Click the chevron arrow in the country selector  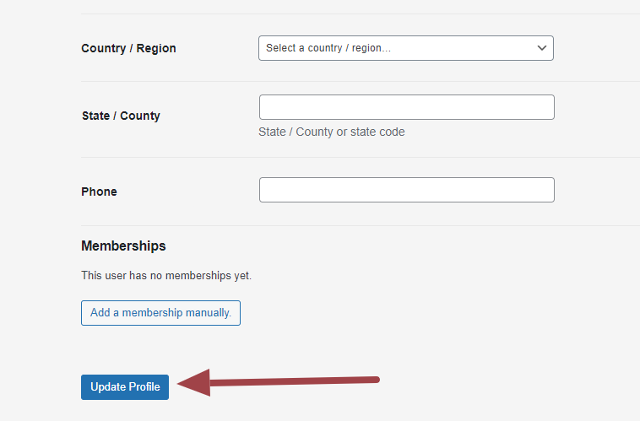pyautogui.click(x=542, y=48)
